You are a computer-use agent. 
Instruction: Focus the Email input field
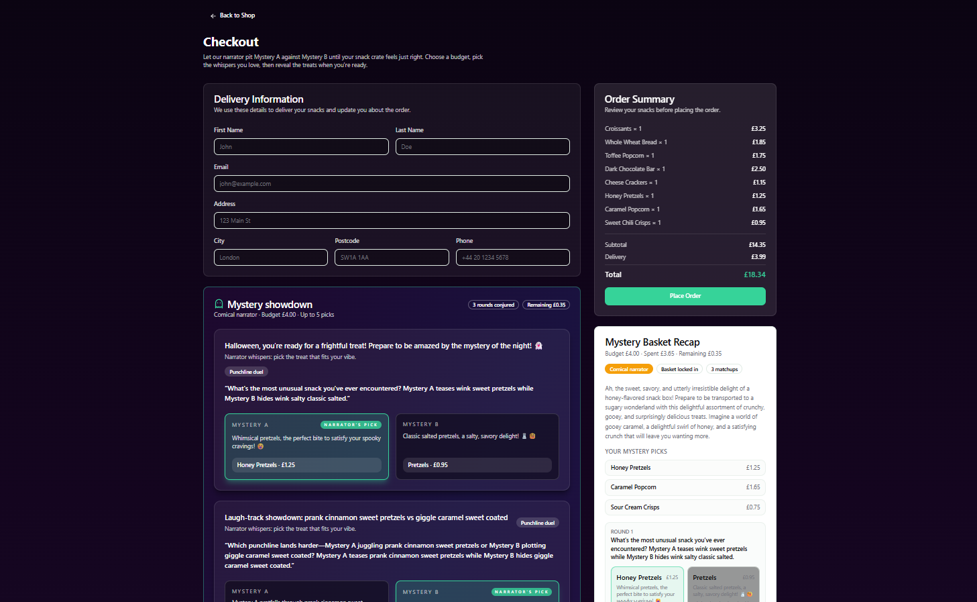point(392,184)
